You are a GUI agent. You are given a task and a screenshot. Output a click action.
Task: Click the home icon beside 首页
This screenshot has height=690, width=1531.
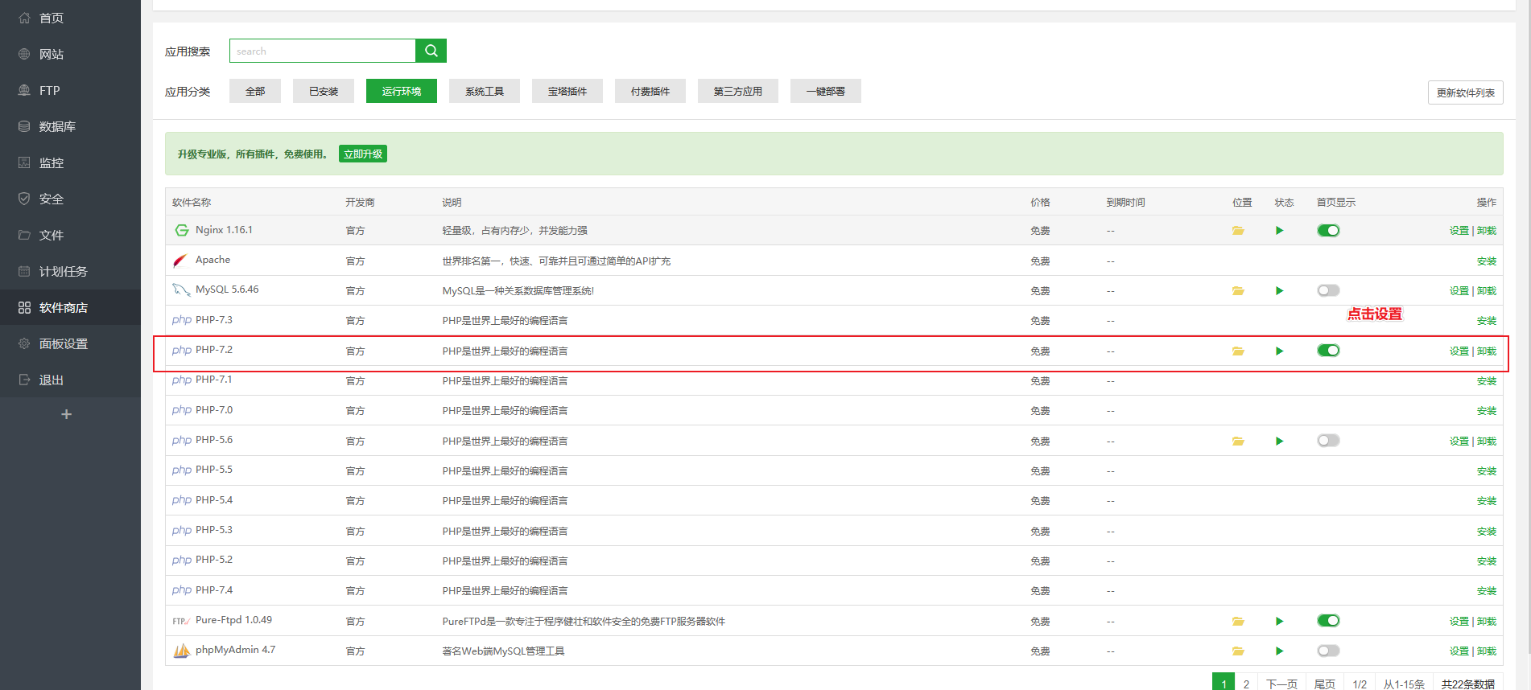[24, 18]
